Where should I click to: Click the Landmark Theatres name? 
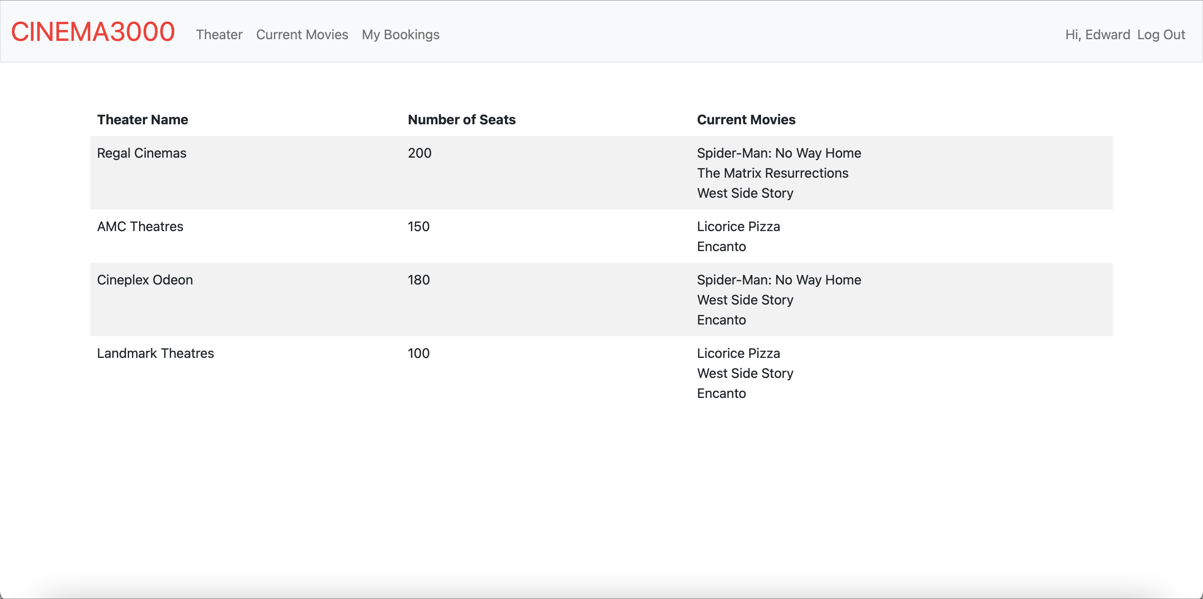[155, 353]
